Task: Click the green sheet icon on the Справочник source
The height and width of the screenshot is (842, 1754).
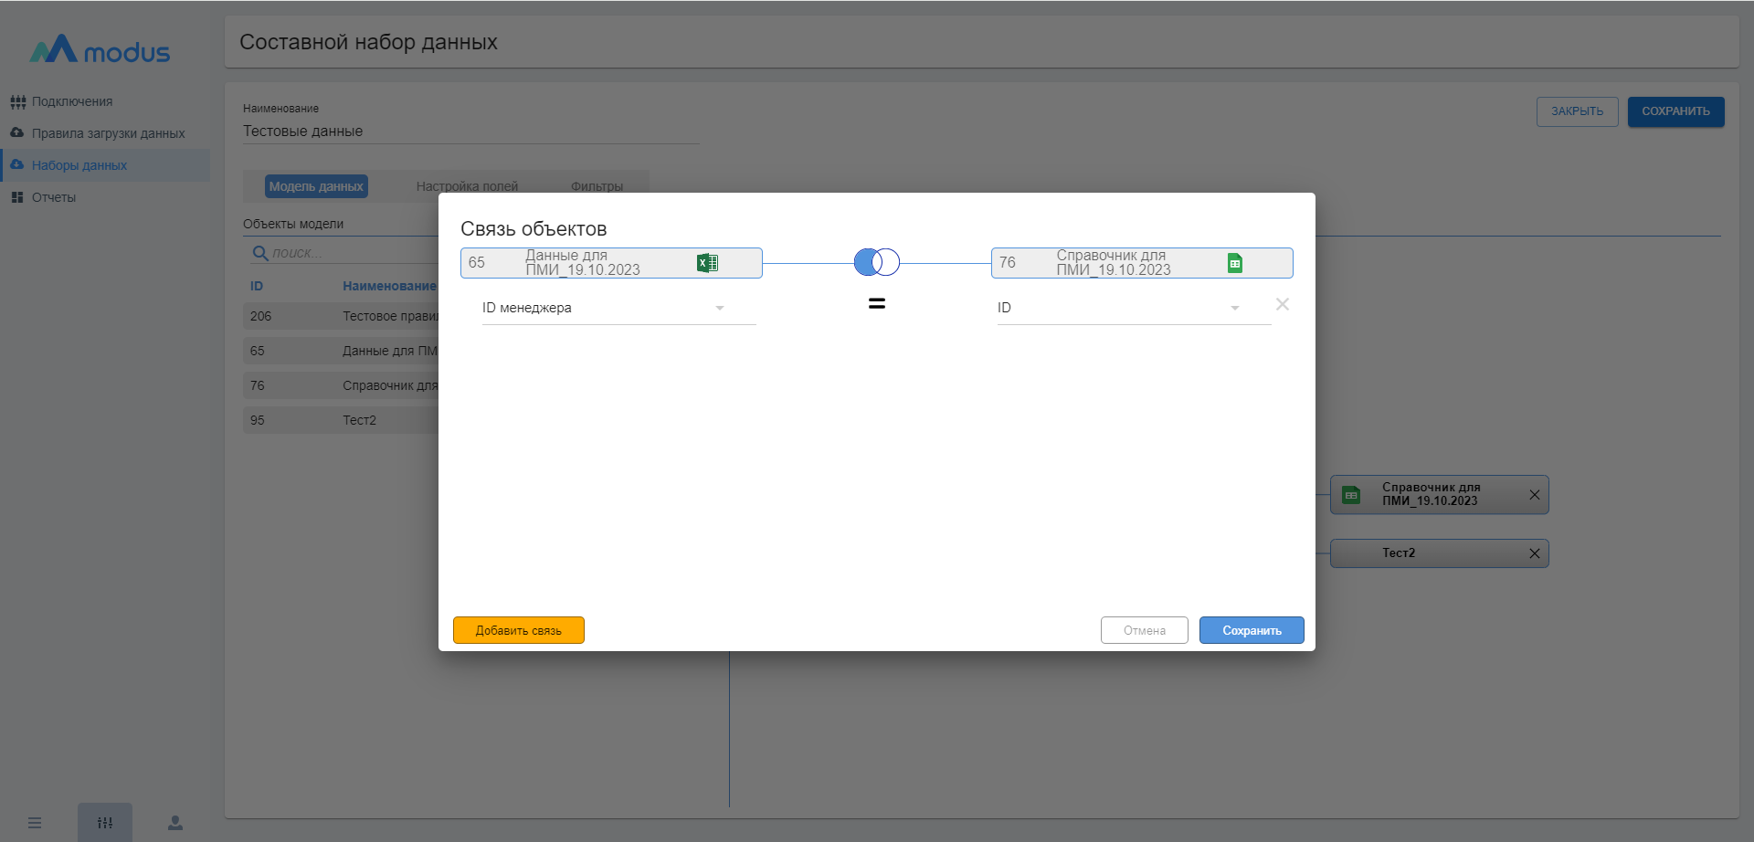Action: coord(1234,263)
